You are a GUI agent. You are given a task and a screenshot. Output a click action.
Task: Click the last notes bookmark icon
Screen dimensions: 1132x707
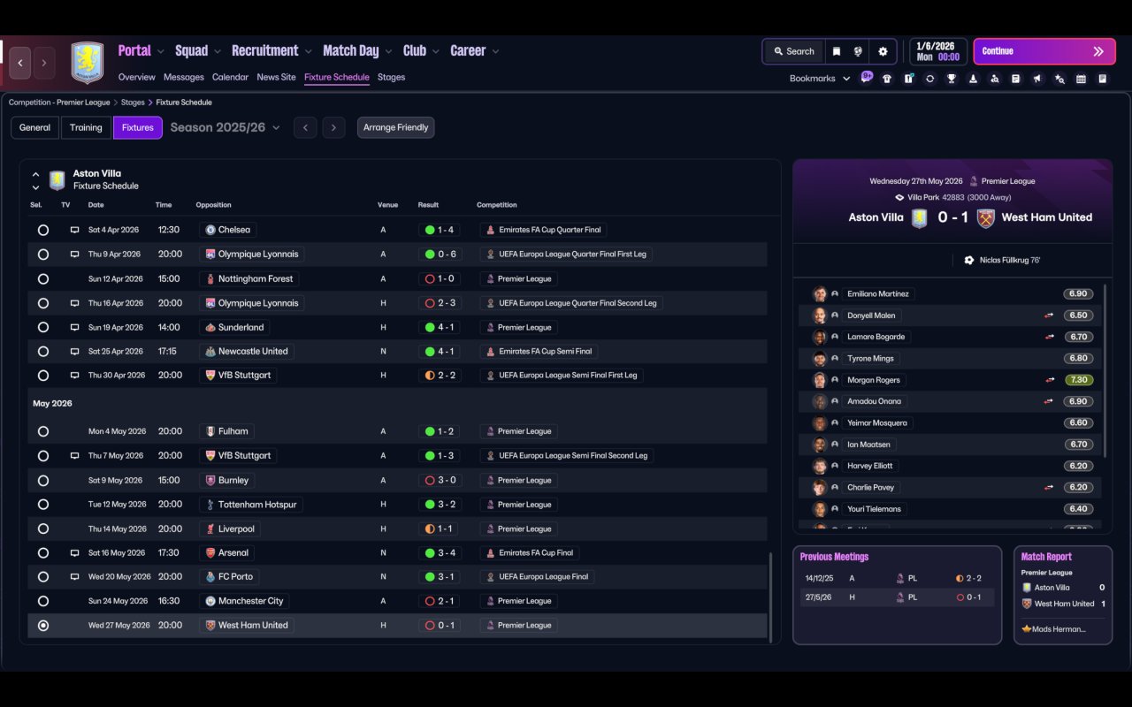1103,79
